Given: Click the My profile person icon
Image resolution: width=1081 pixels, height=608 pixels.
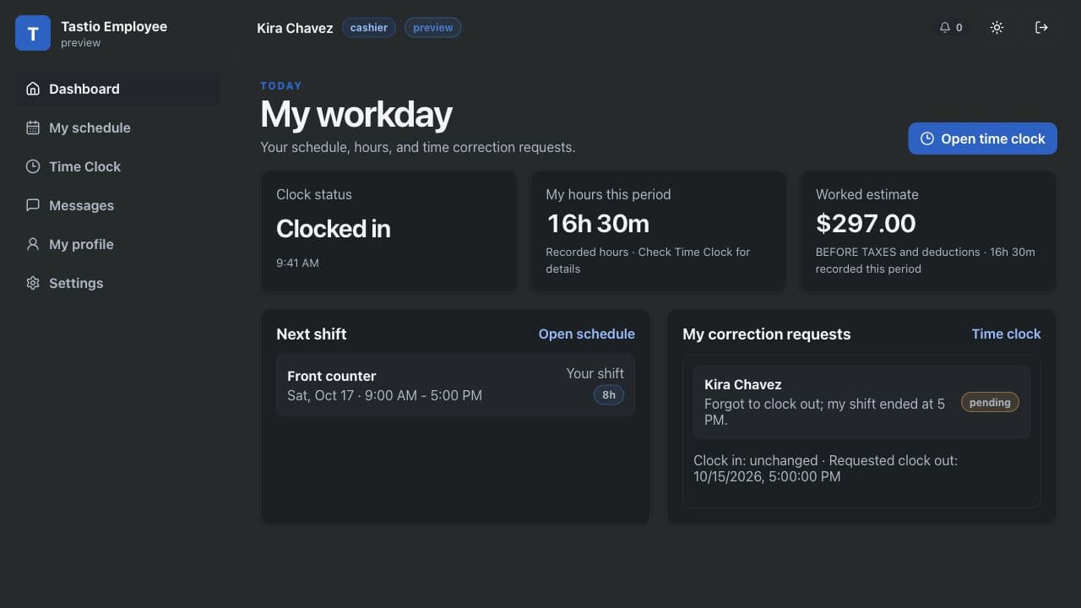Looking at the screenshot, I should click(x=33, y=244).
